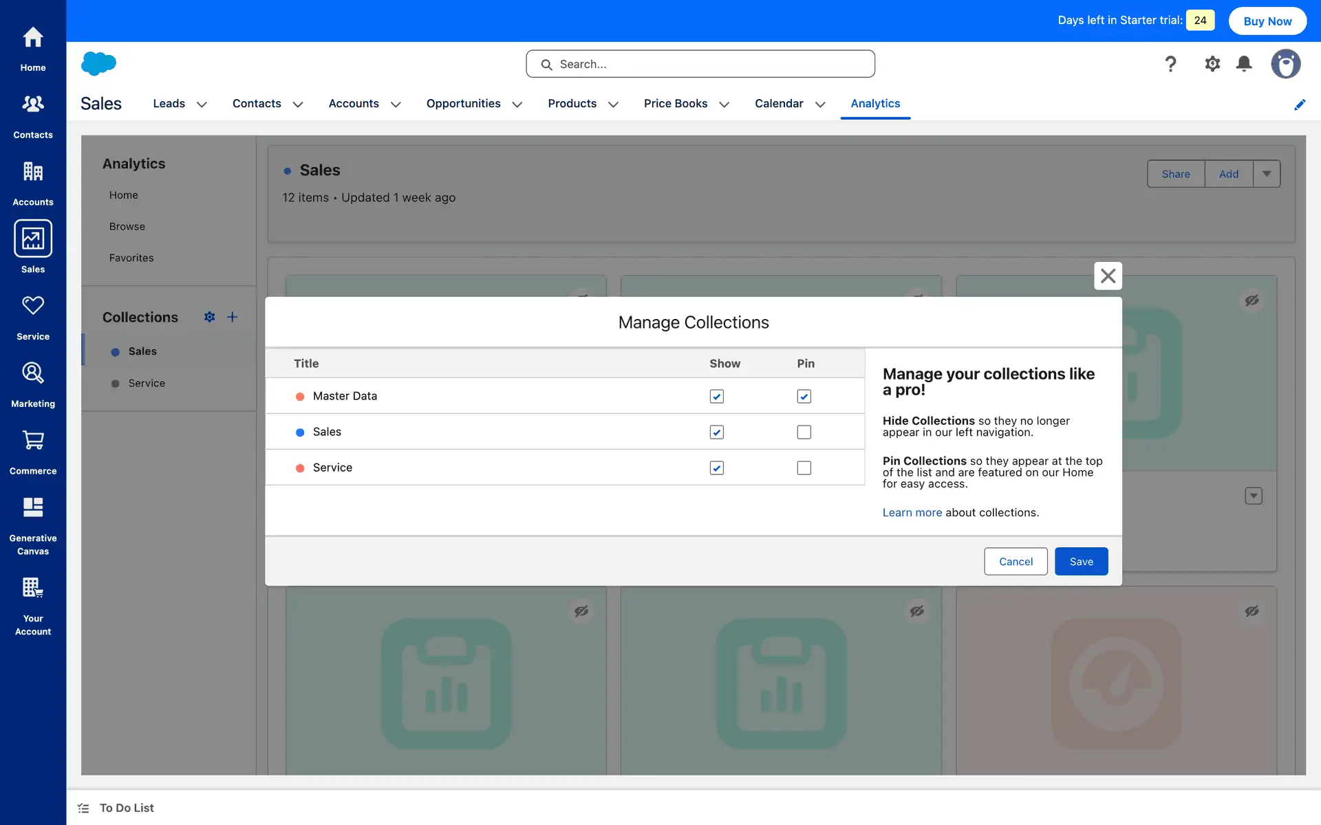Open the Calendar tab

pos(779,103)
